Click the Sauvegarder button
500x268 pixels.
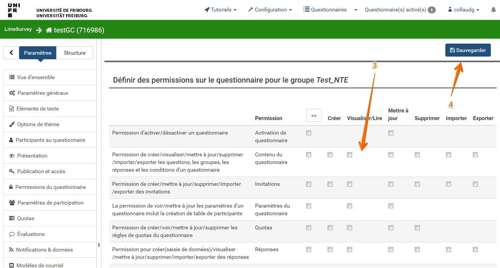click(468, 50)
